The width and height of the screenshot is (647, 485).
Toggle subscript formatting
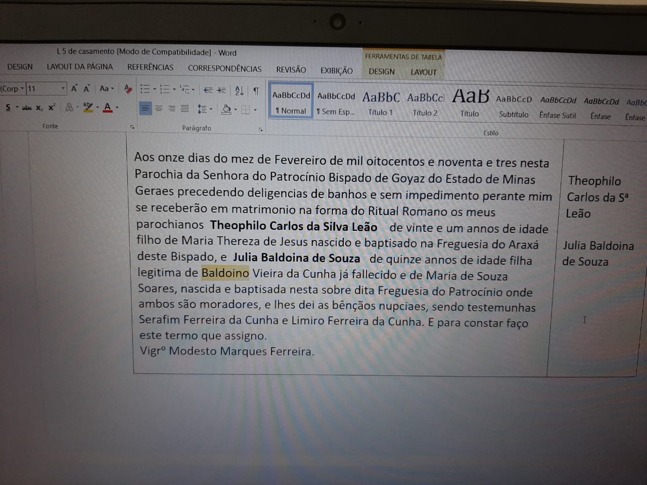point(39,108)
